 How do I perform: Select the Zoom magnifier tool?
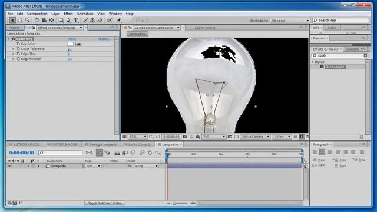coord(28,21)
